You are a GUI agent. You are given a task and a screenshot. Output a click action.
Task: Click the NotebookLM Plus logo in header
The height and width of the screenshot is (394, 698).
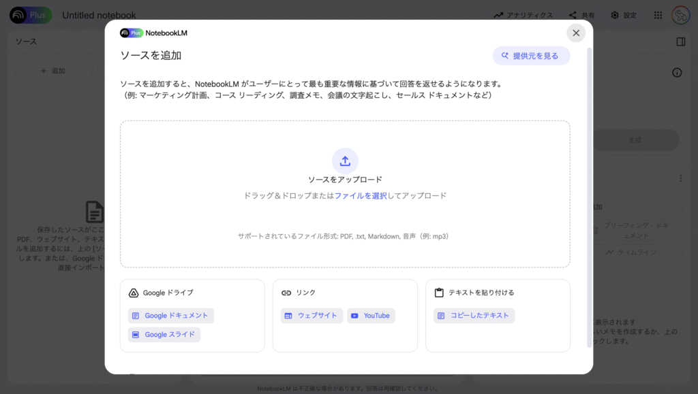[31, 15]
